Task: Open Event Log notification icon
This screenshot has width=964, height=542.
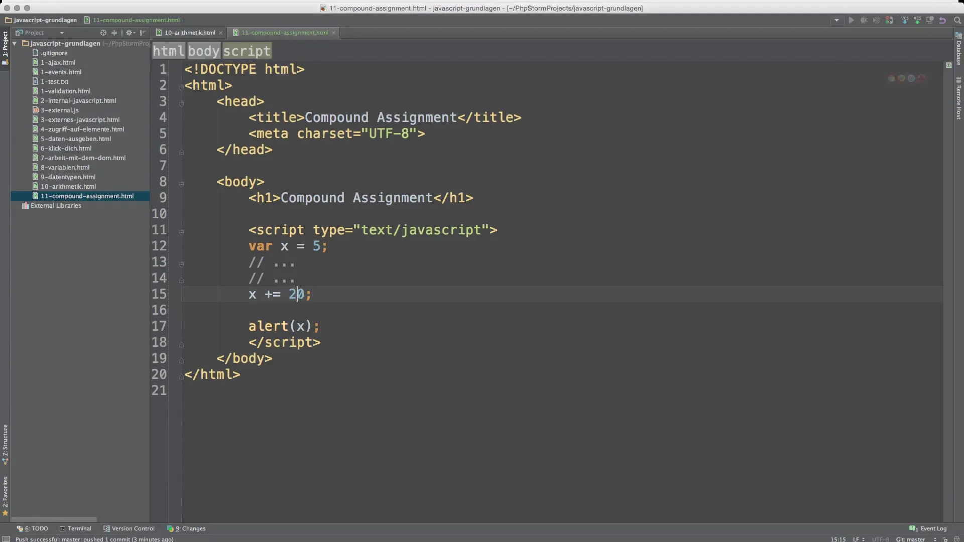Action: tap(913, 528)
